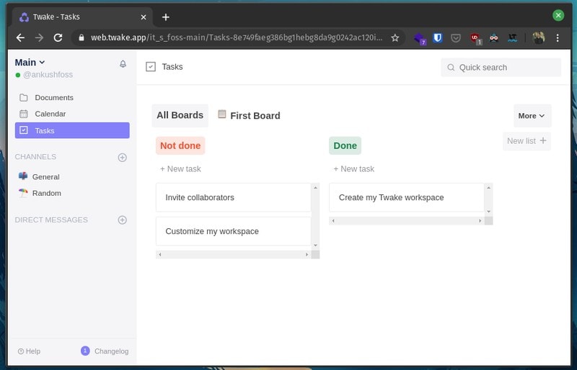This screenshot has width=577, height=370.
Task: Close the Twake - Tasks tab
Action: [144, 17]
